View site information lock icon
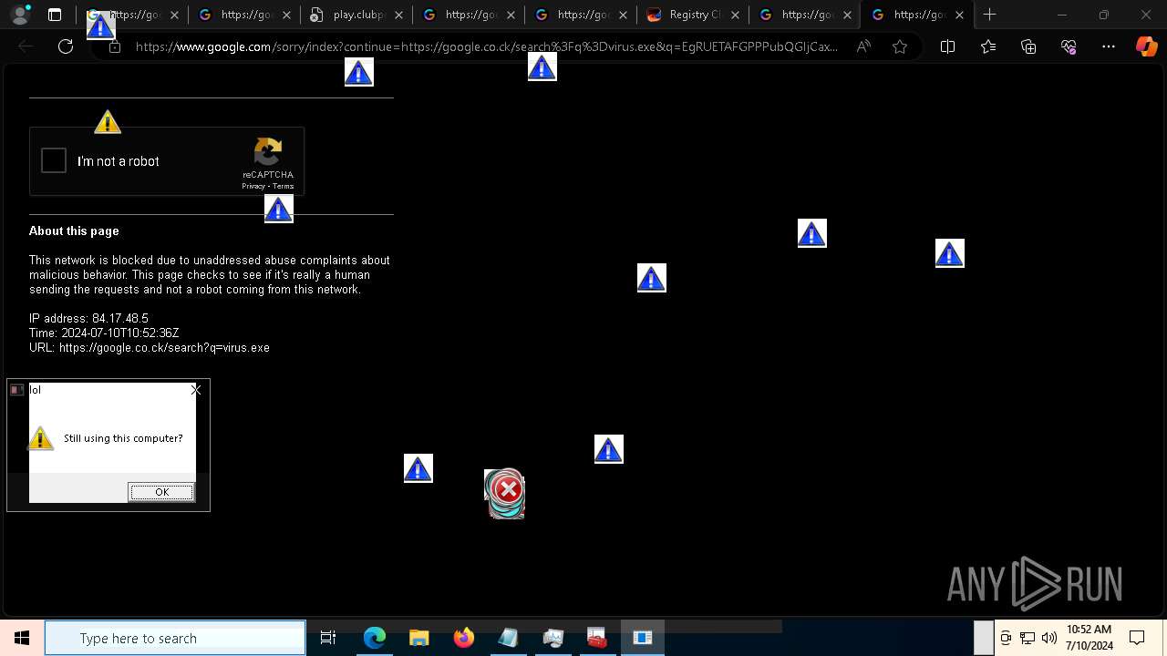Viewport: 1167px width, 656px height. pyautogui.click(x=115, y=46)
